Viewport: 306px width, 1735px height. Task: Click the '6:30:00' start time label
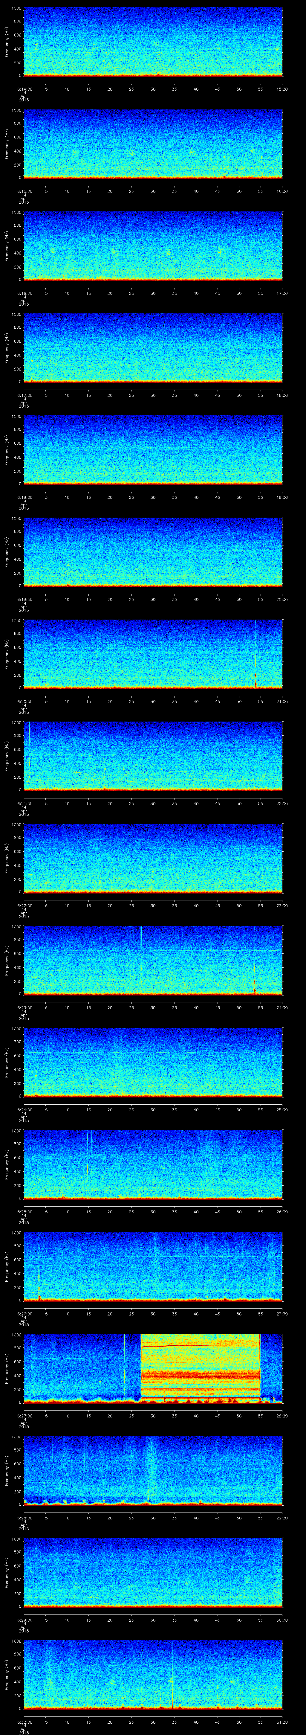(x=24, y=1722)
